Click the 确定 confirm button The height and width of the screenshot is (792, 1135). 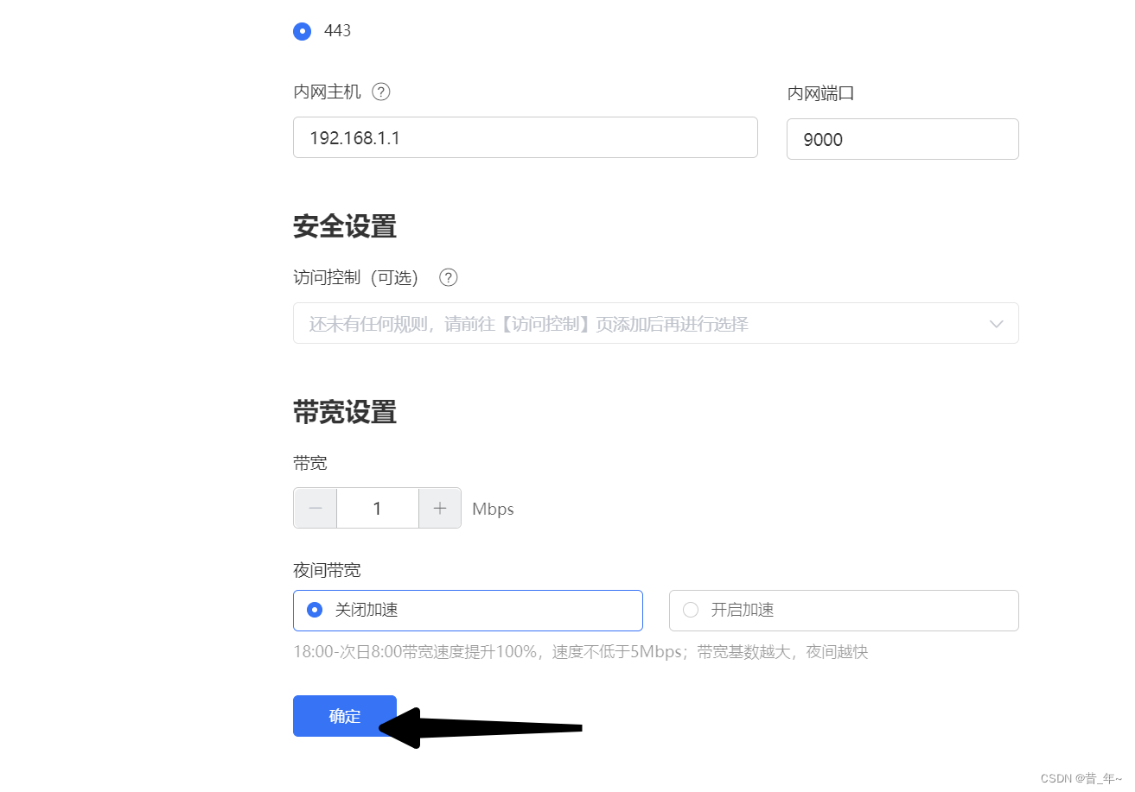tap(345, 716)
